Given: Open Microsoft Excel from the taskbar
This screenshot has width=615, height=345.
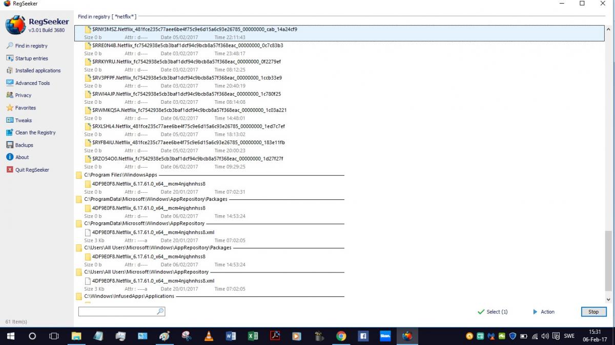Looking at the screenshot, I should [x=253, y=336].
